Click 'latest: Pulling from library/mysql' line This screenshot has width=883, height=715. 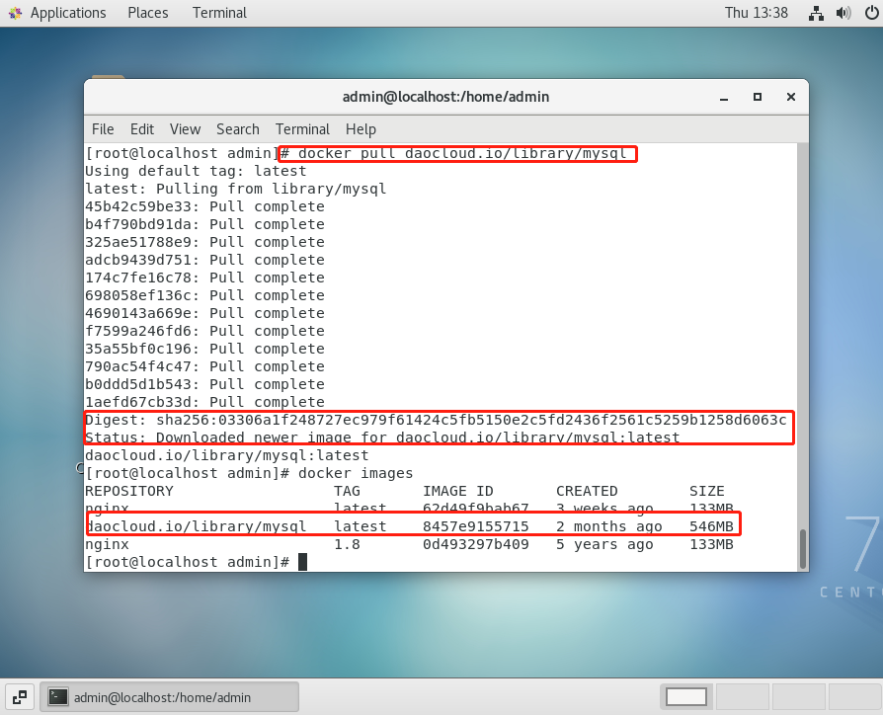(236, 189)
